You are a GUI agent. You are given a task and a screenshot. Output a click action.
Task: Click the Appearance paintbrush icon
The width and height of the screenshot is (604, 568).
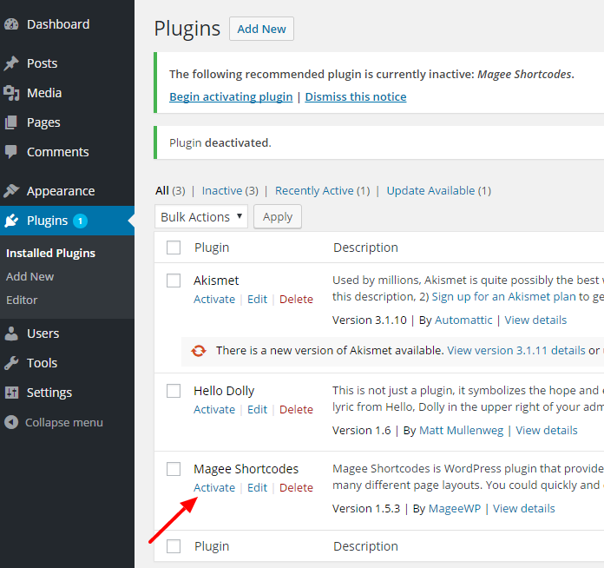click(x=11, y=190)
